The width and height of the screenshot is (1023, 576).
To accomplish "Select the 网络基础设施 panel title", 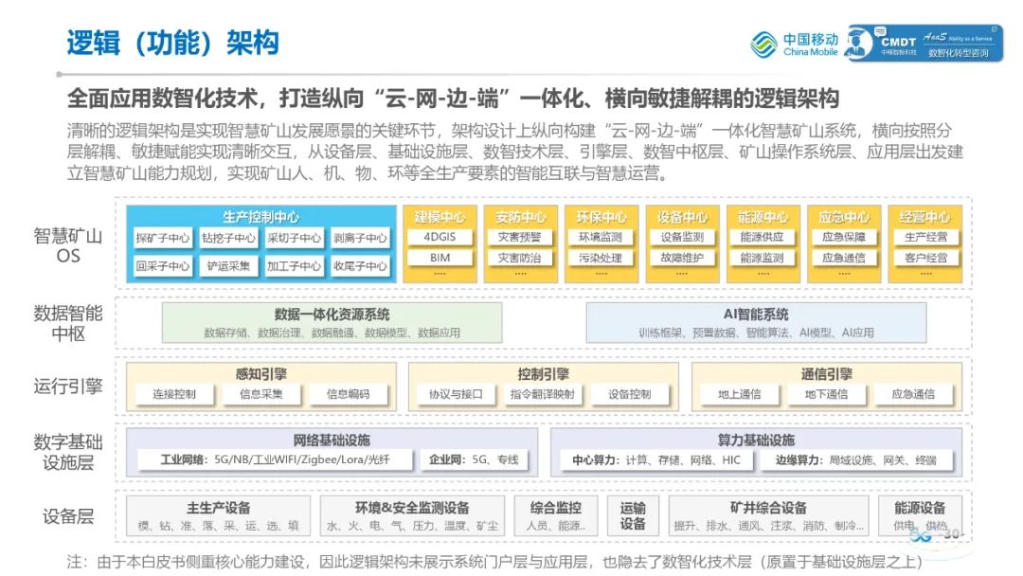I will (332, 441).
